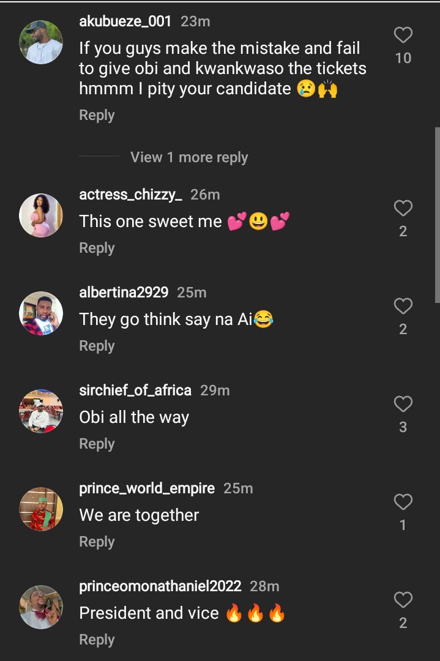Expand 'View 1 more reply' thread

click(189, 157)
